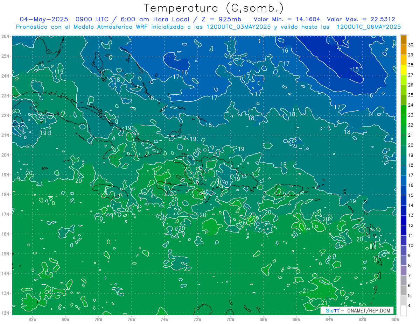This screenshot has height=324, width=420.
Task: Click the 78W longitude axis label
Action: (x=98, y=319)
